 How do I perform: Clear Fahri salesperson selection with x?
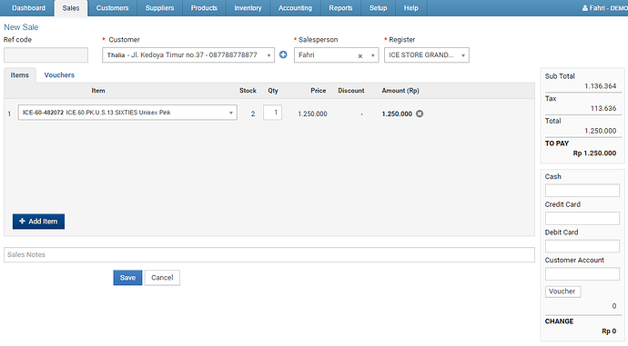[360, 56]
